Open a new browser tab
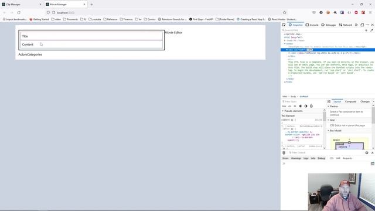Screen dimensions: 375x211 pos(91,5)
